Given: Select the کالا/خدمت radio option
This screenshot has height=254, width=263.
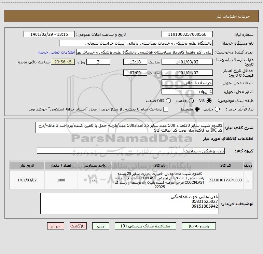Looking at the screenshot, I should (168, 101).
